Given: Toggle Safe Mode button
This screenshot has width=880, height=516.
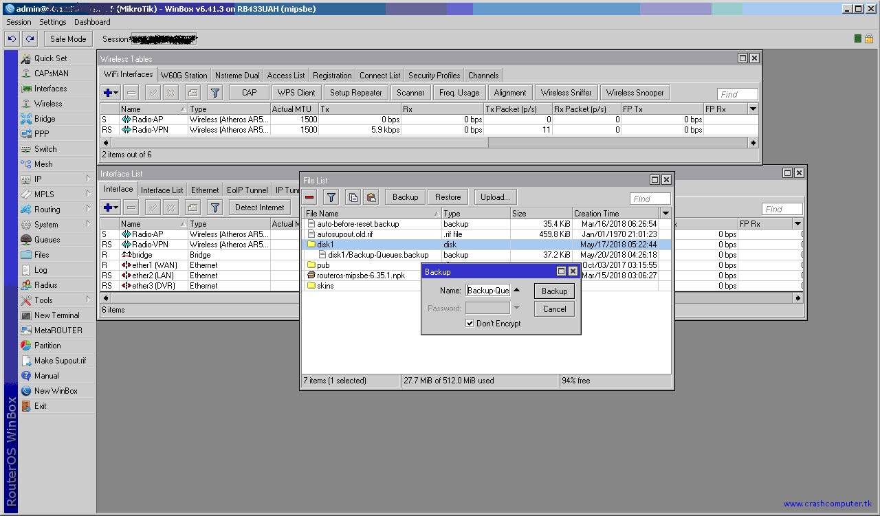Looking at the screenshot, I should tap(68, 39).
